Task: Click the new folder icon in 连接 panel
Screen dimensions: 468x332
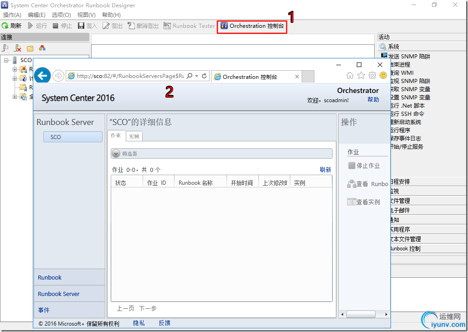Action: click(x=30, y=48)
